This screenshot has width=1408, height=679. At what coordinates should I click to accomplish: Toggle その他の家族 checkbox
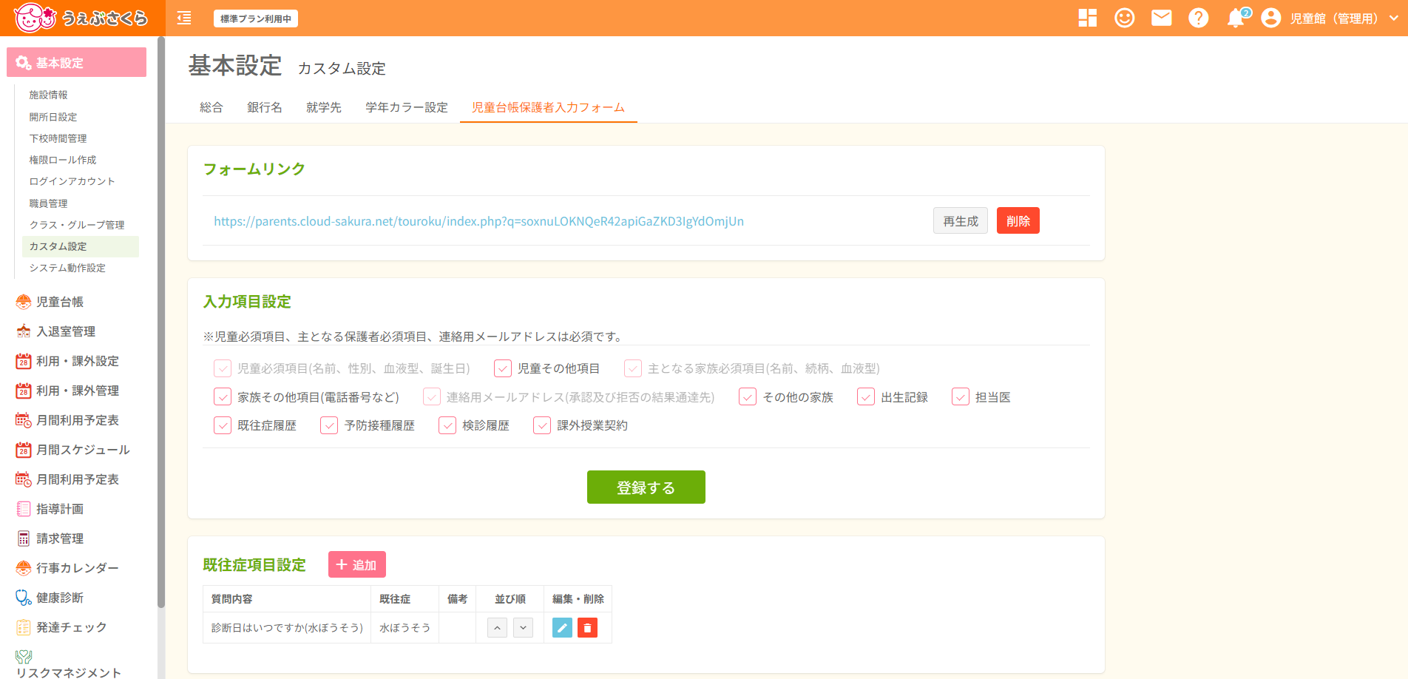click(x=748, y=397)
